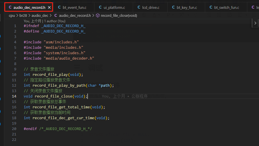
Task: Click the right-arrow expand button at top right
Action: [x=255, y=23]
